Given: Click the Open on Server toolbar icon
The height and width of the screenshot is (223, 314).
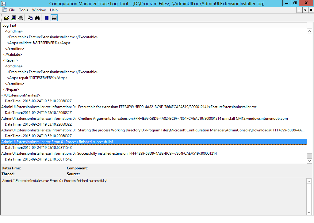Looking at the screenshot, I should tap(13, 18).
